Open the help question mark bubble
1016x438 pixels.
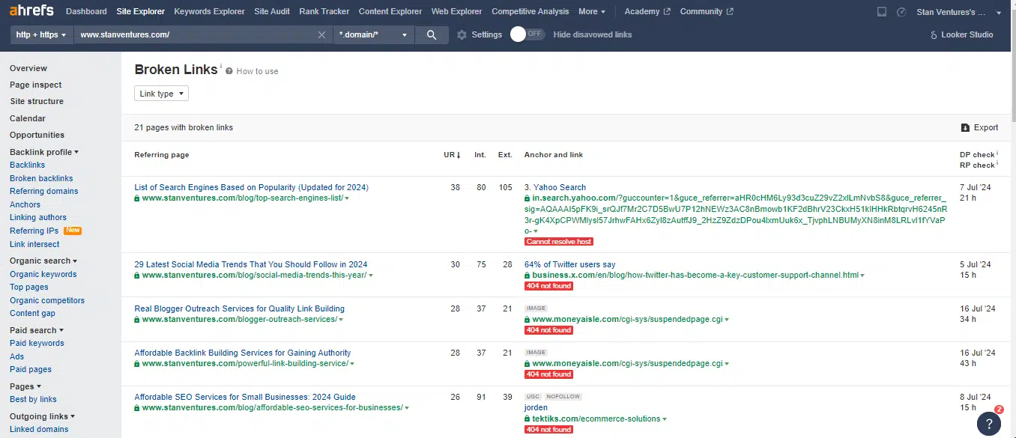(988, 423)
